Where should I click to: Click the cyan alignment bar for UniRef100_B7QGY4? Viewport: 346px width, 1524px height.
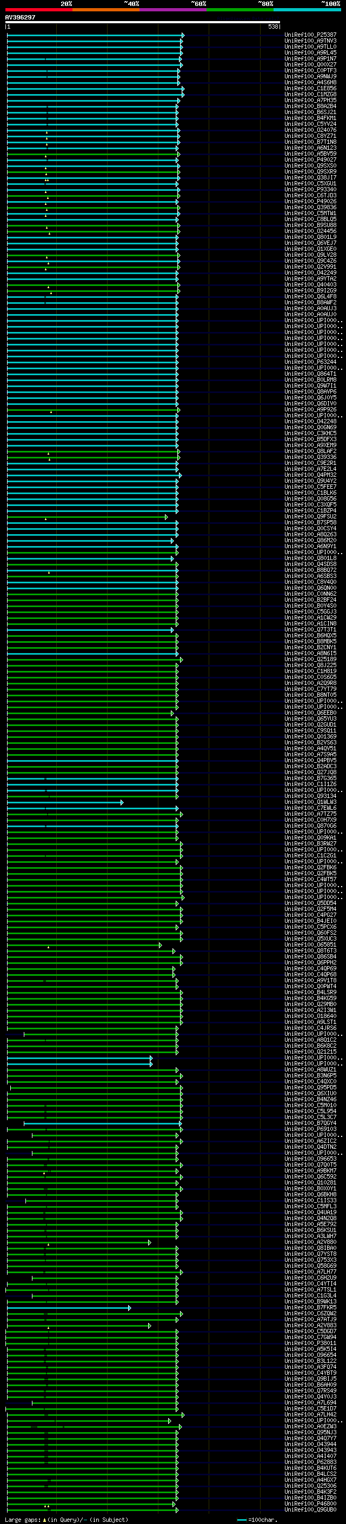click(x=101, y=1123)
